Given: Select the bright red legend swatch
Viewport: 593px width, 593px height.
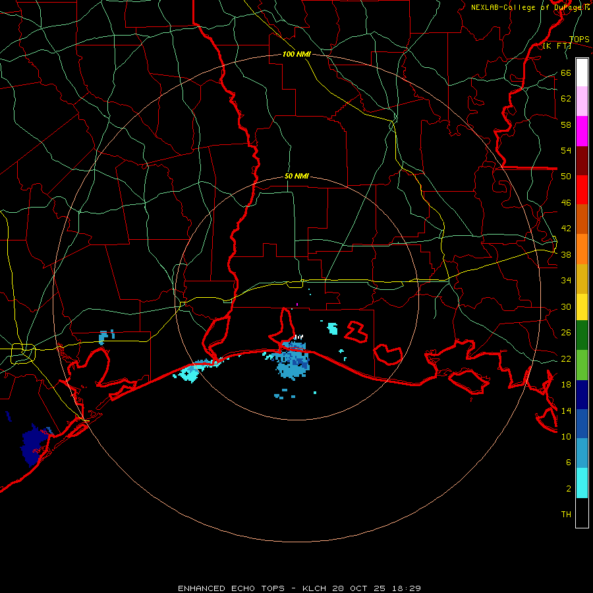Looking at the screenshot, I should [x=582, y=190].
